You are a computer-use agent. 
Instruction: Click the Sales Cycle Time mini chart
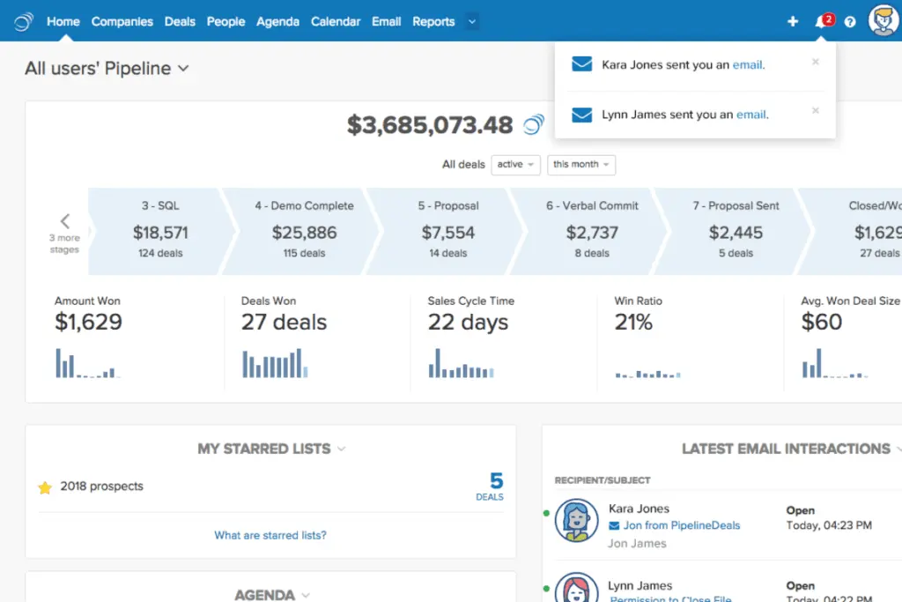(461, 363)
